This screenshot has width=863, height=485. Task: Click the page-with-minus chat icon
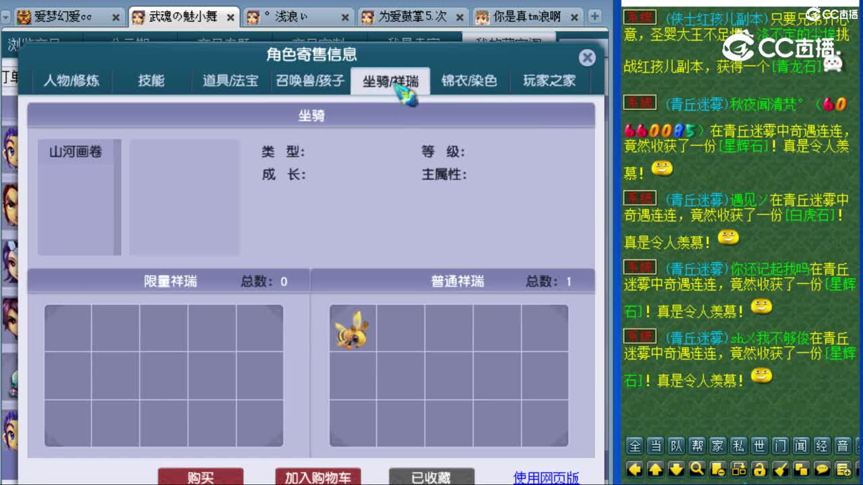tap(717, 469)
